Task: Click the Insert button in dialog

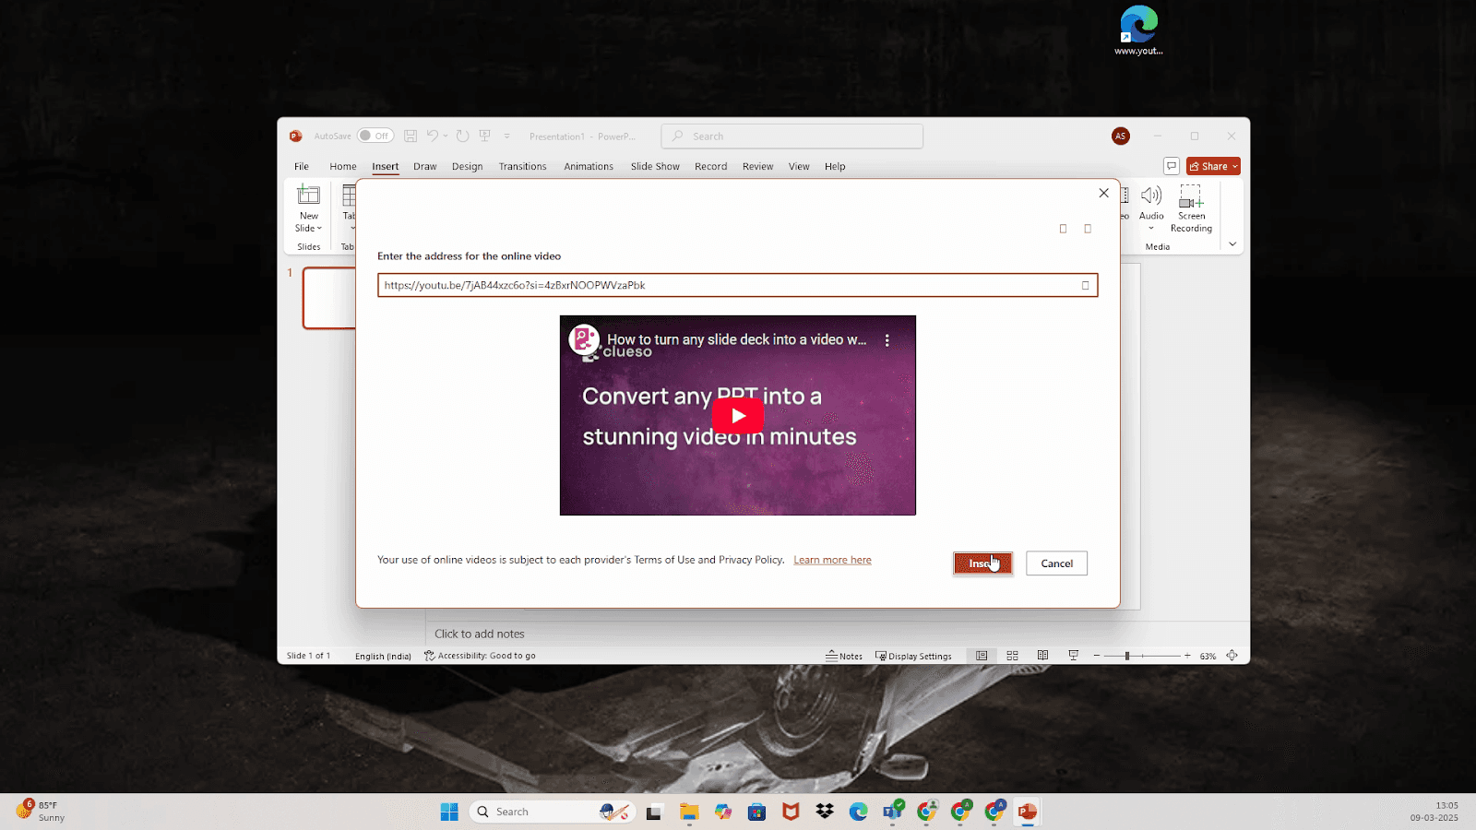Action: pos(982,563)
